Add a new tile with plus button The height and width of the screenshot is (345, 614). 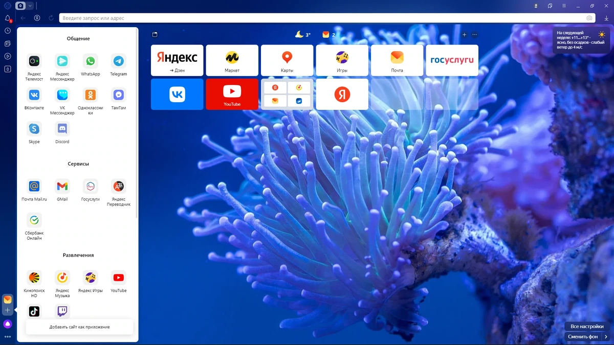pyautogui.click(x=465, y=35)
